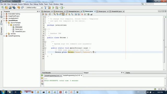Toggle Next Bookmark editor icon
This screenshot has width=167, height=94.
coord(69,14)
